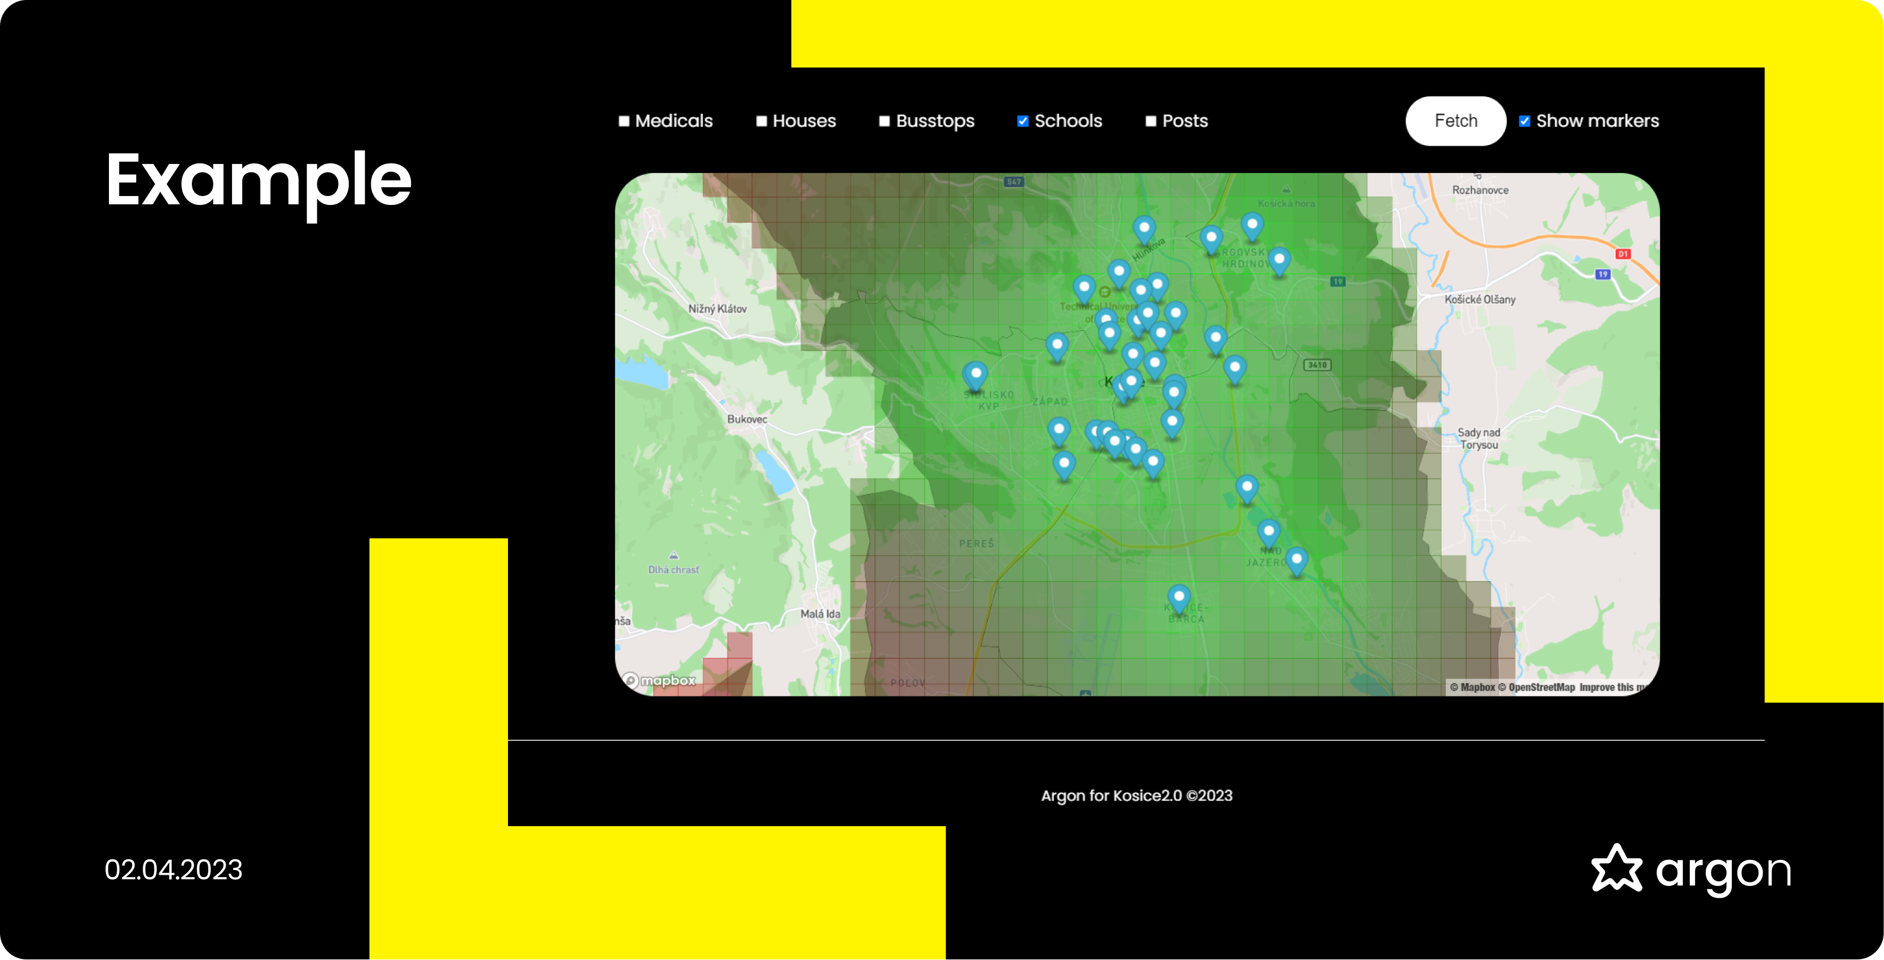Viewport: 1884px width, 960px height.
Task: Check the Medicals checkbox
Action: point(624,121)
